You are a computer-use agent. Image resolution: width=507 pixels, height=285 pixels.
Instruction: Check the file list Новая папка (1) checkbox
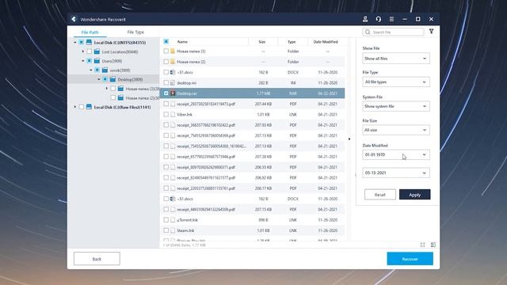click(166, 51)
